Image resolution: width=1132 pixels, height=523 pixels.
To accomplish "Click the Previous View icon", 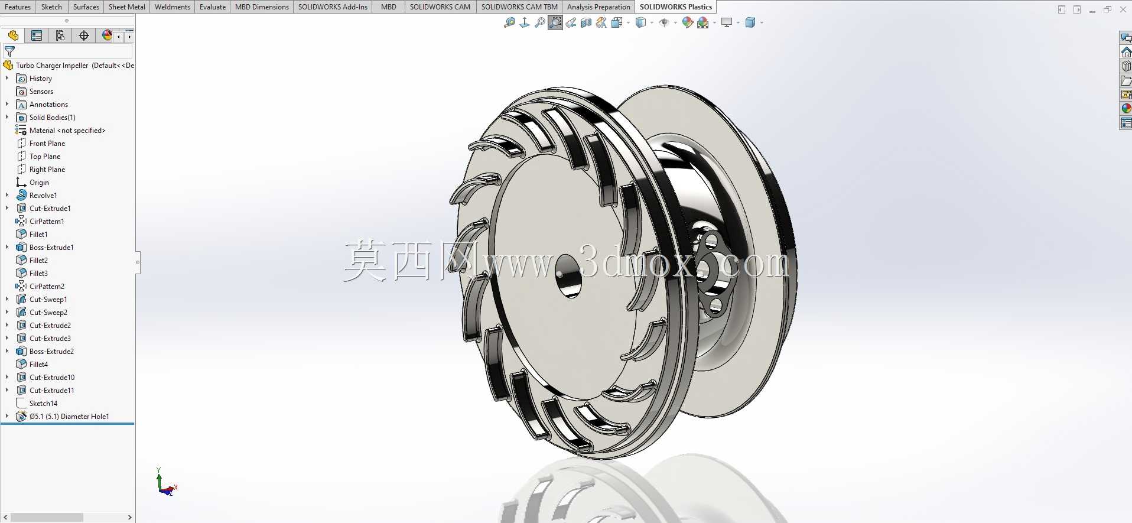I will 571,22.
